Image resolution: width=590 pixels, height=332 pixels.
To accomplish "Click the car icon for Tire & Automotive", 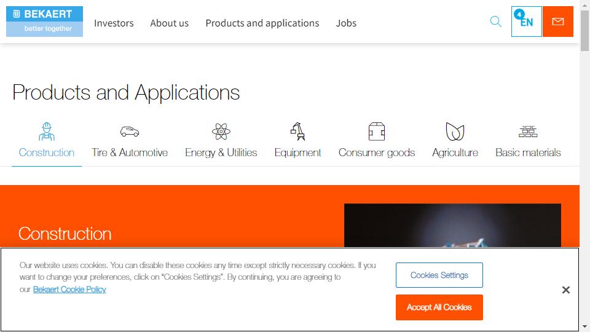I will [x=130, y=132].
